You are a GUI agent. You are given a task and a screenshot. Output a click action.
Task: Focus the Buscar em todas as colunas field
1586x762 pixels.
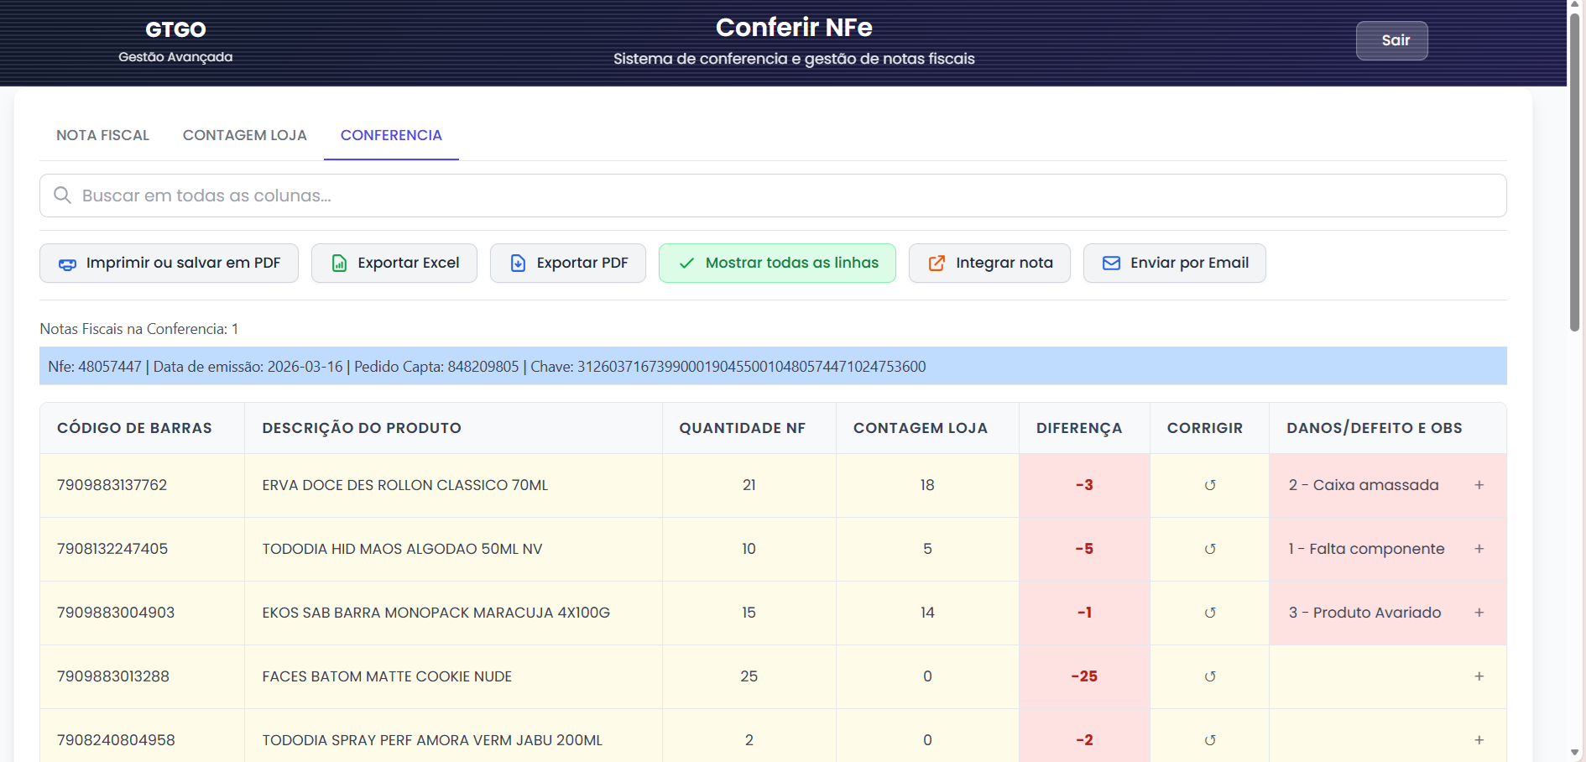point(773,196)
